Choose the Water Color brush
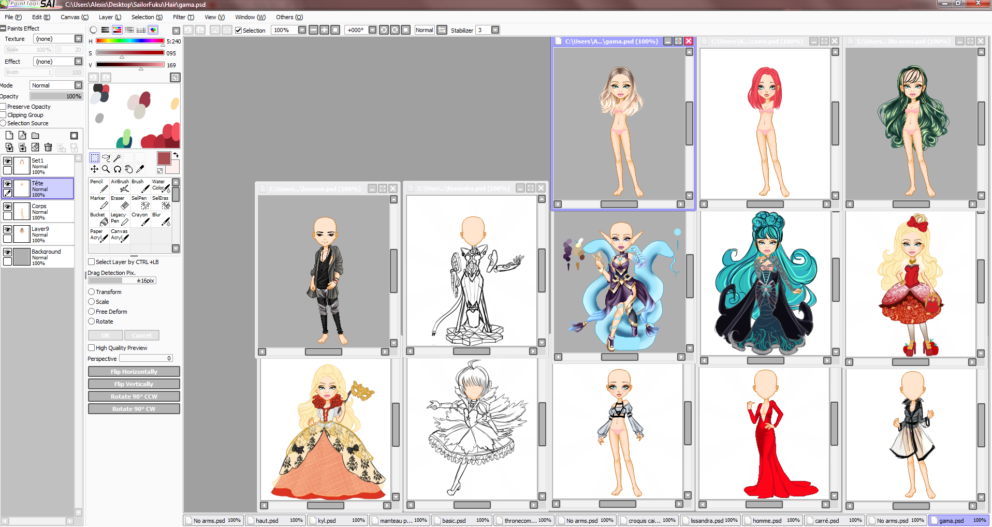The image size is (992, 527). [161, 186]
